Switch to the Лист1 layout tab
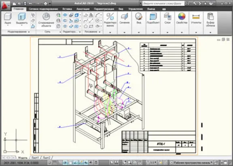This screenshot has height=166, width=233. coord(35,157)
